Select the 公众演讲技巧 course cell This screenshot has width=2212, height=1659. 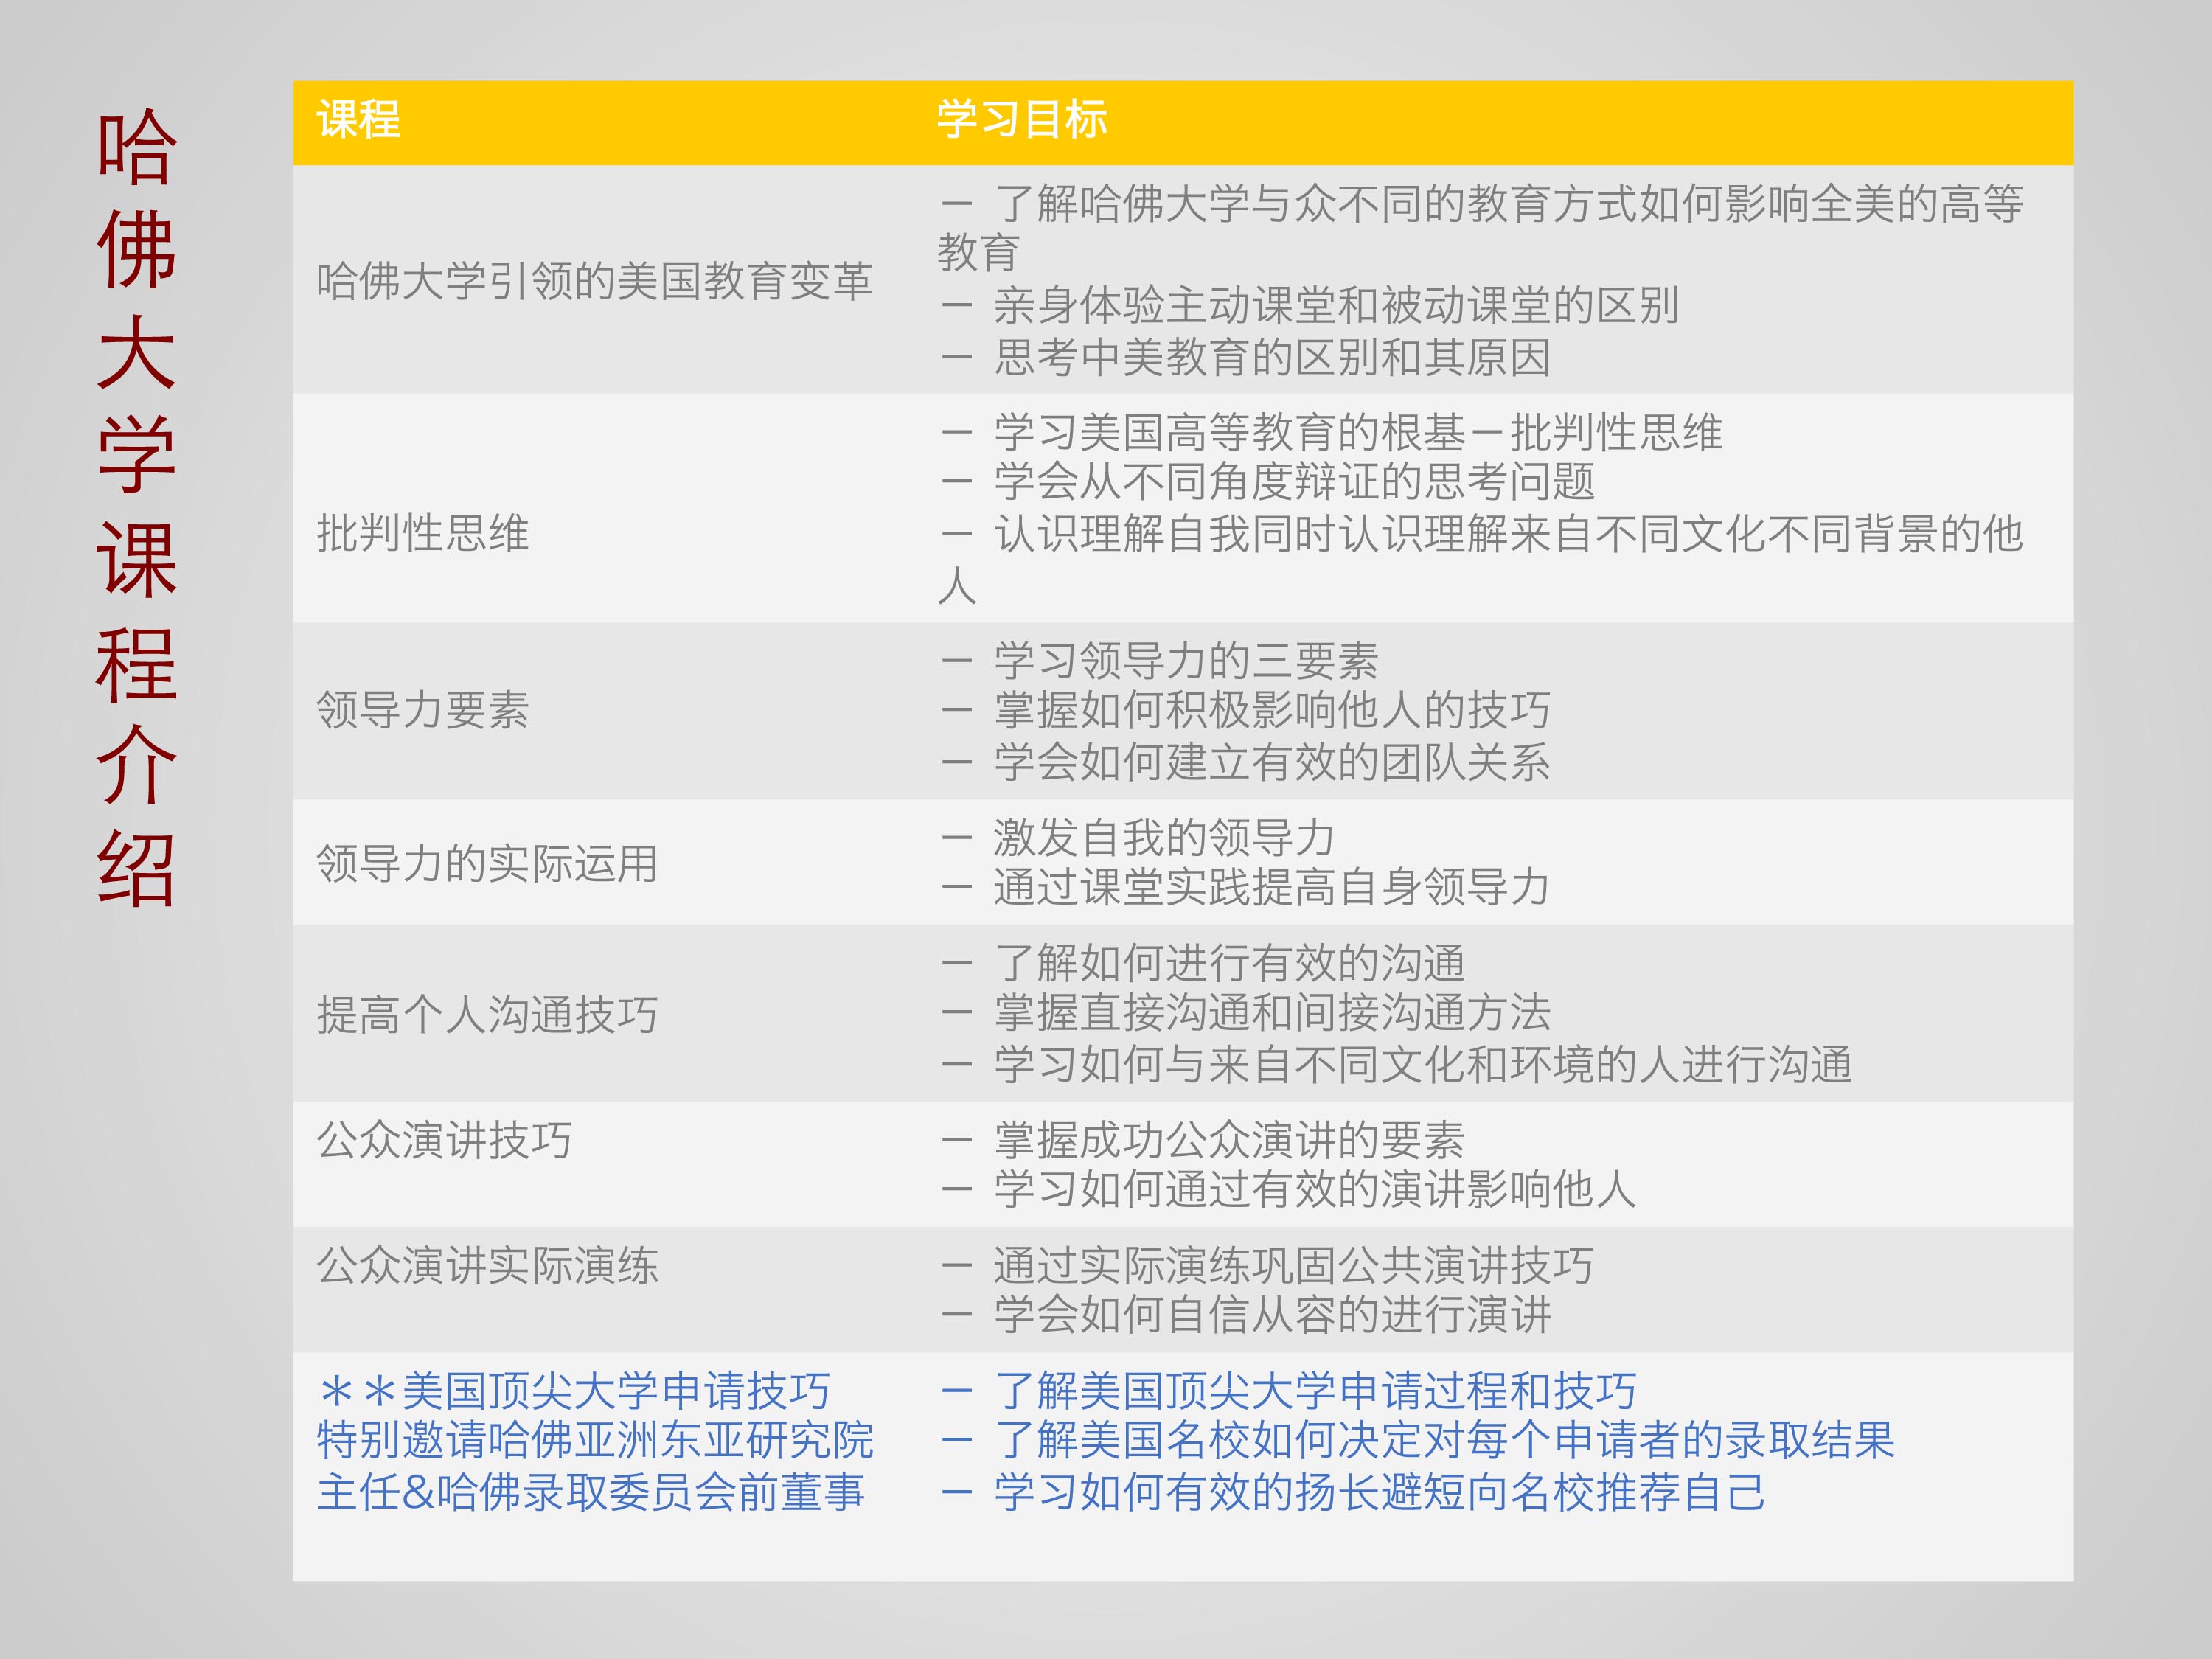(444, 1140)
